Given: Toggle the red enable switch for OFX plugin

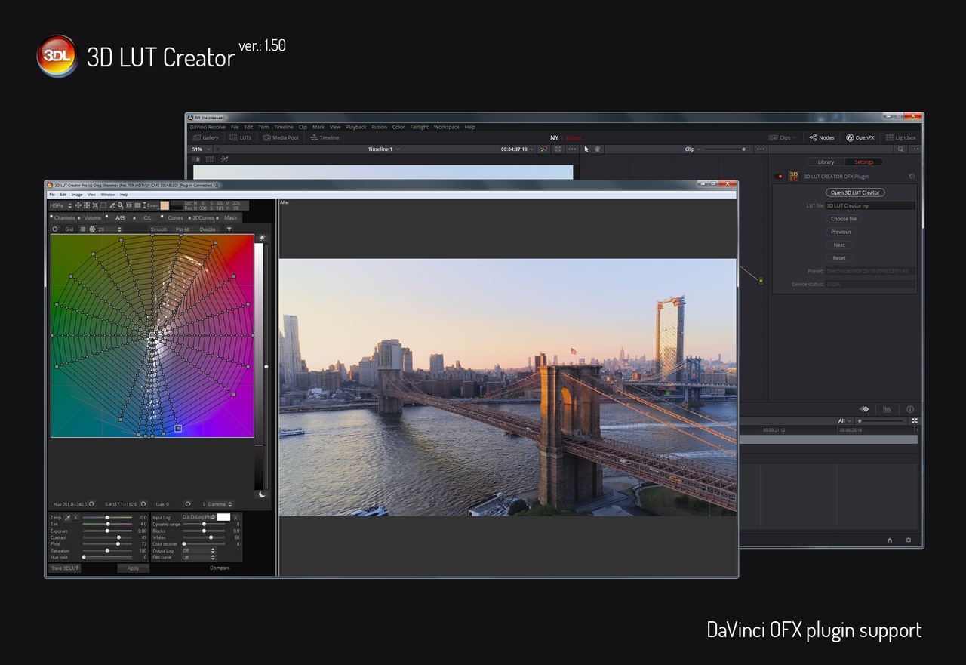Looking at the screenshot, I should pos(780,177).
